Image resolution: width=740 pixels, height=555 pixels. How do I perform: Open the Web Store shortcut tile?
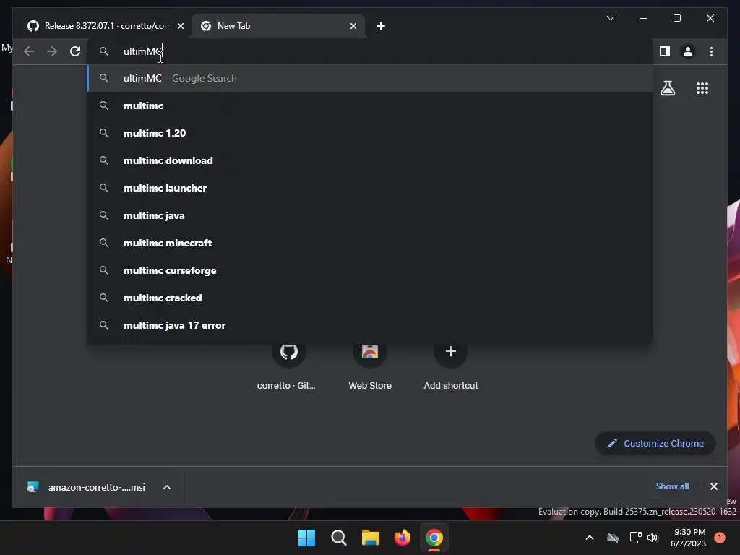point(370,366)
